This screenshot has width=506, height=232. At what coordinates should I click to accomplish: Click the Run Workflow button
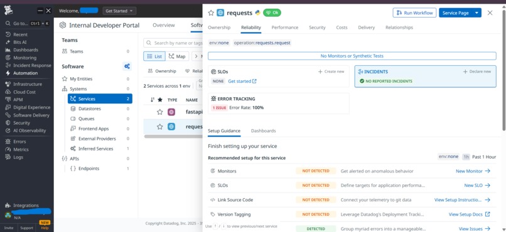coord(415,13)
